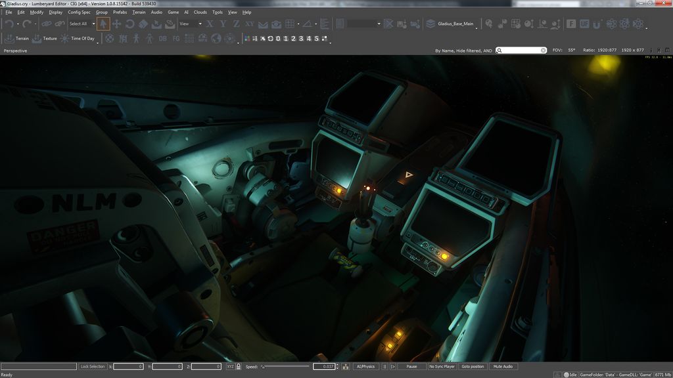Open the Gladius_Base_Main layer dropdown
673x378 pixels.
coord(450,24)
